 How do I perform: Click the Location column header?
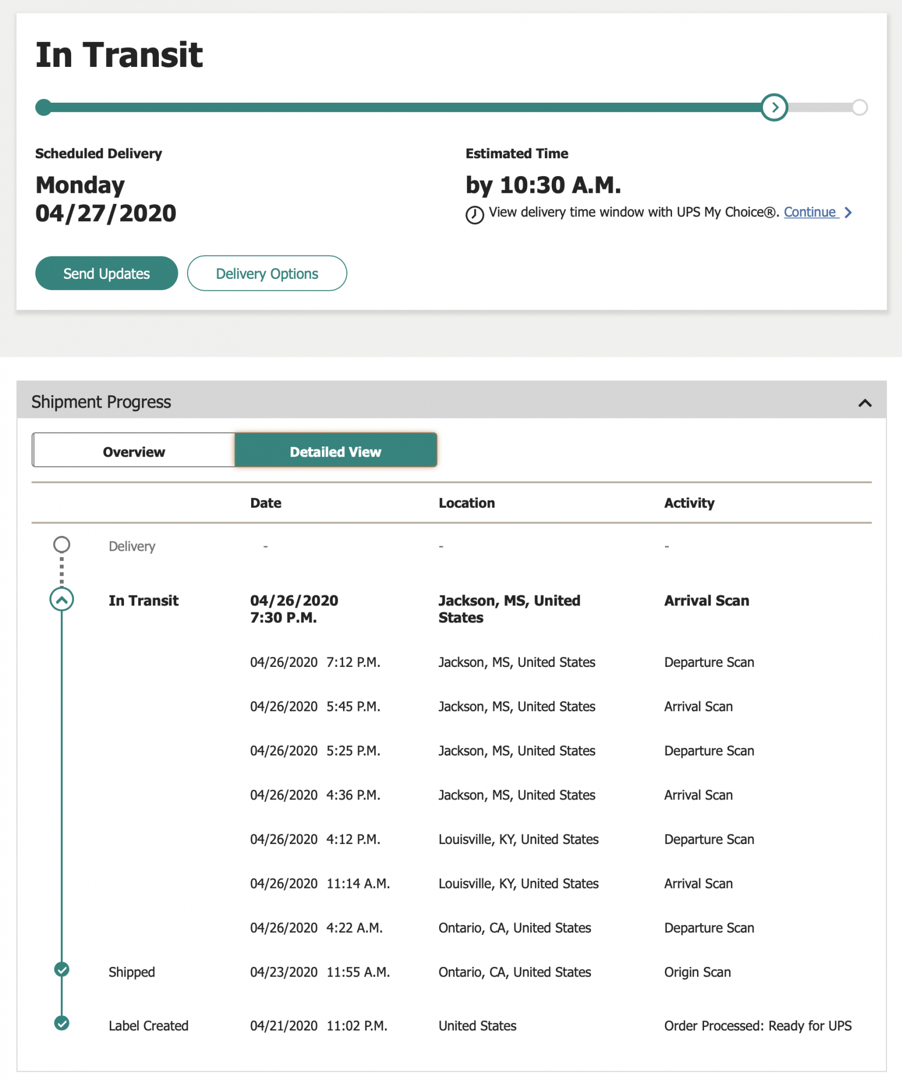coord(466,503)
